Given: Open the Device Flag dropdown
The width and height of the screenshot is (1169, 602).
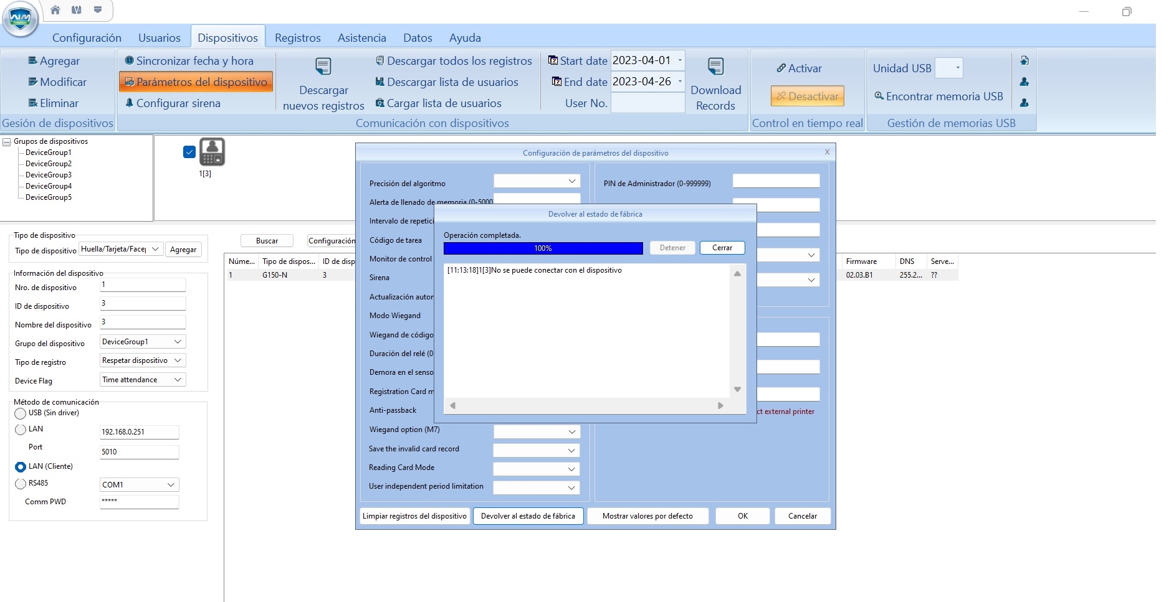Looking at the screenshot, I should pyautogui.click(x=178, y=380).
